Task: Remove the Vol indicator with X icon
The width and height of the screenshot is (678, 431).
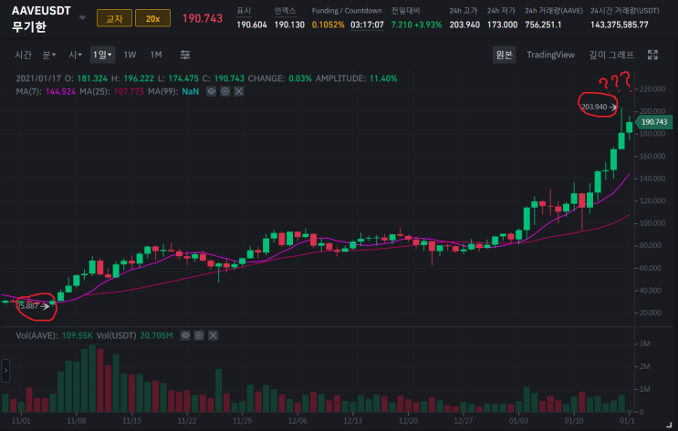Action: click(x=213, y=335)
